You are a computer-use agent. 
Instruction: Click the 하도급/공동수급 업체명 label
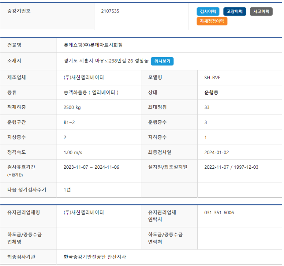pyautogui.click(x=25, y=238)
